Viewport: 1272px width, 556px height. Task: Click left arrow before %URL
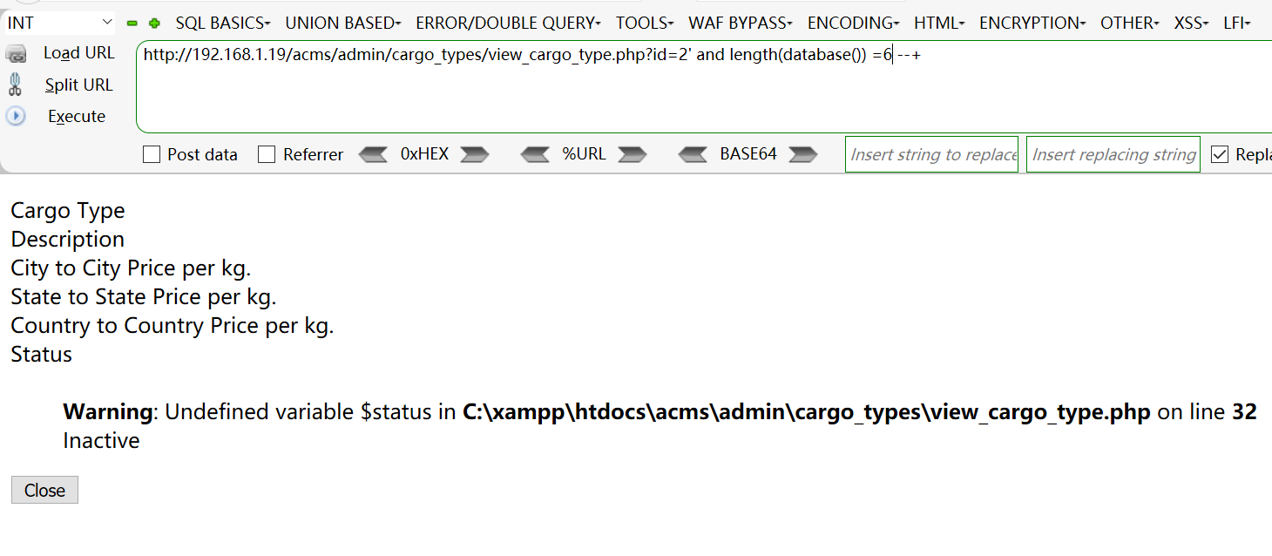[x=536, y=154]
